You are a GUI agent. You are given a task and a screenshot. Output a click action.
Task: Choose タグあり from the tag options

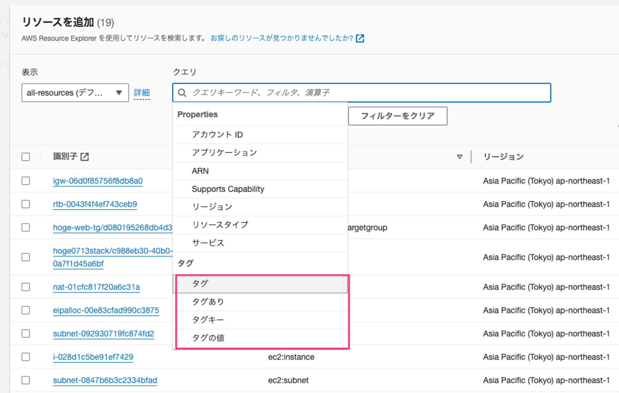pos(260,302)
